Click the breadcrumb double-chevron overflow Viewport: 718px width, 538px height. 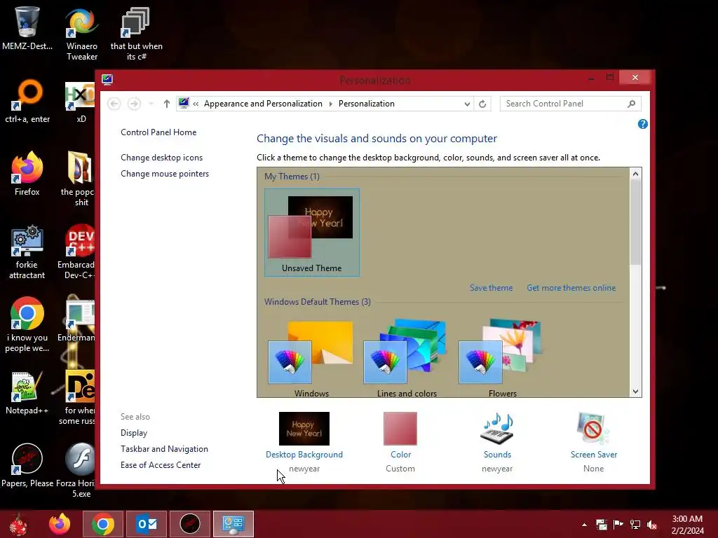[196, 104]
